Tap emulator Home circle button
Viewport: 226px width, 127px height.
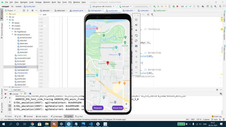point(136,62)
